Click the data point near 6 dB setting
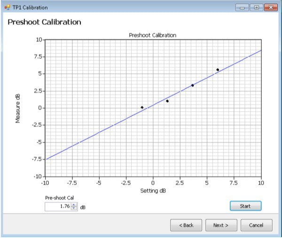The height and width of the screenshot is (238, 282). point(218,69)
